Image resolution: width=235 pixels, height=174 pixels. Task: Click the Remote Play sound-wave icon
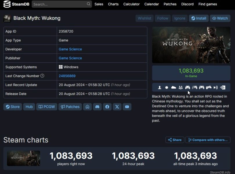(216, 88)
